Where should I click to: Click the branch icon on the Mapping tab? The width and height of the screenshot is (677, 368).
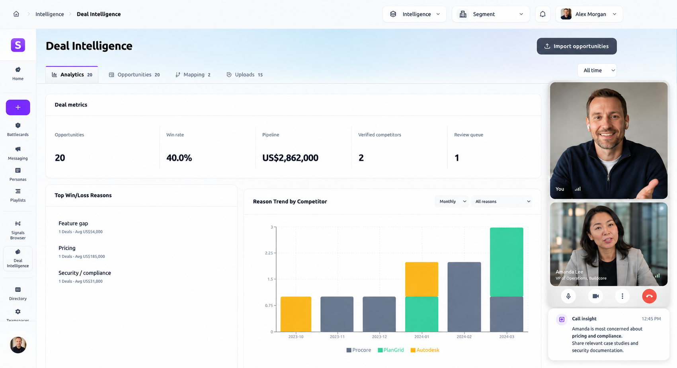[178, 74]
